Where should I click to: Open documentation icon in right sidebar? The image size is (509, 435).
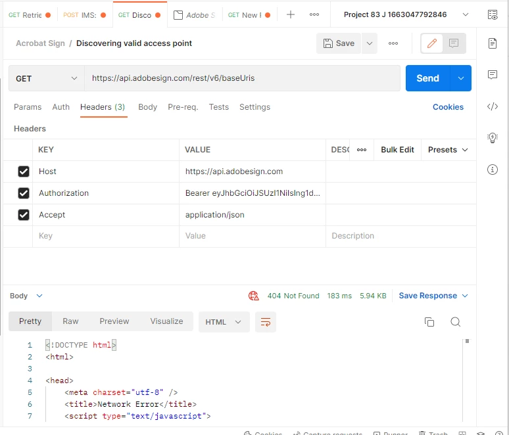pos(493,43)
